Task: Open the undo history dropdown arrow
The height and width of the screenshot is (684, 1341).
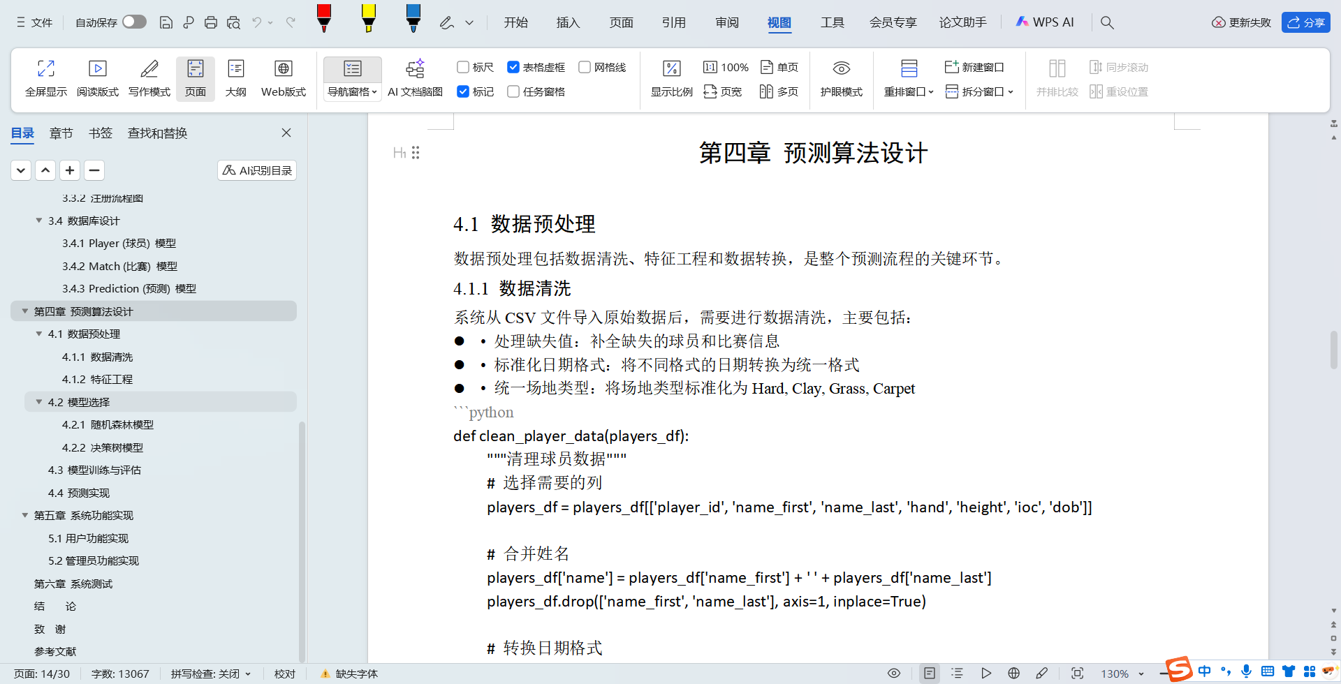Action: pyautogui.click(x=271, y=23)
